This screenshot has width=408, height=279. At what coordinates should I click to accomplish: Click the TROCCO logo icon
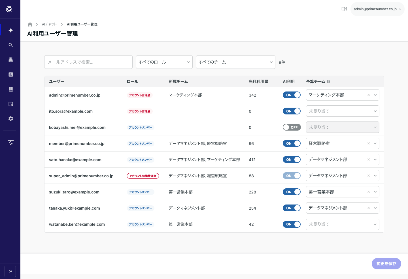[9, 9]
